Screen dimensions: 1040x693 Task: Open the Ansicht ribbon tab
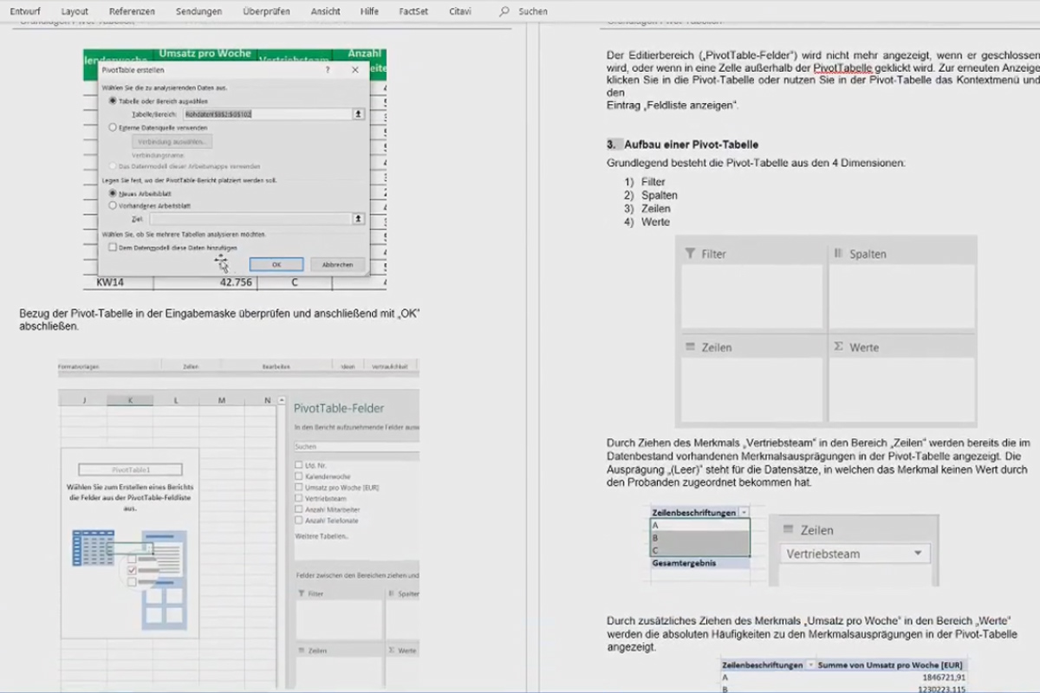(325, 11)
